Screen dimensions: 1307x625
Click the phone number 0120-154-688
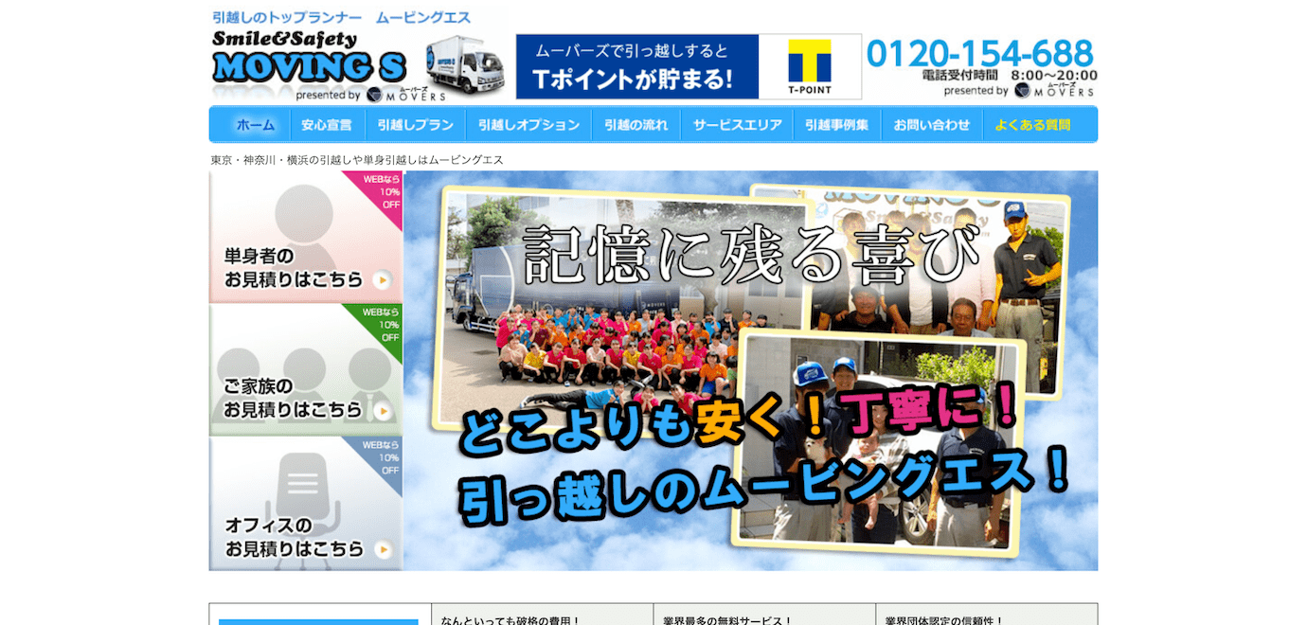pyautogui.click(x=980, y=52)
